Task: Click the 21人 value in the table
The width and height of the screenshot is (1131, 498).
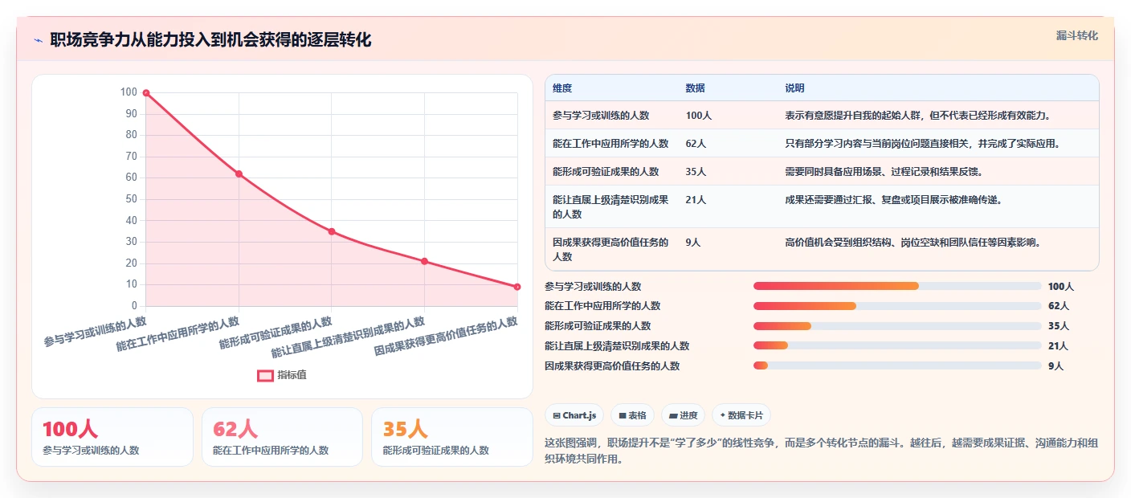Action: tap(696, 200)
